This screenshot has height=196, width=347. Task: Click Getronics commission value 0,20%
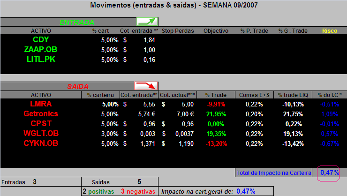point(254,114)
